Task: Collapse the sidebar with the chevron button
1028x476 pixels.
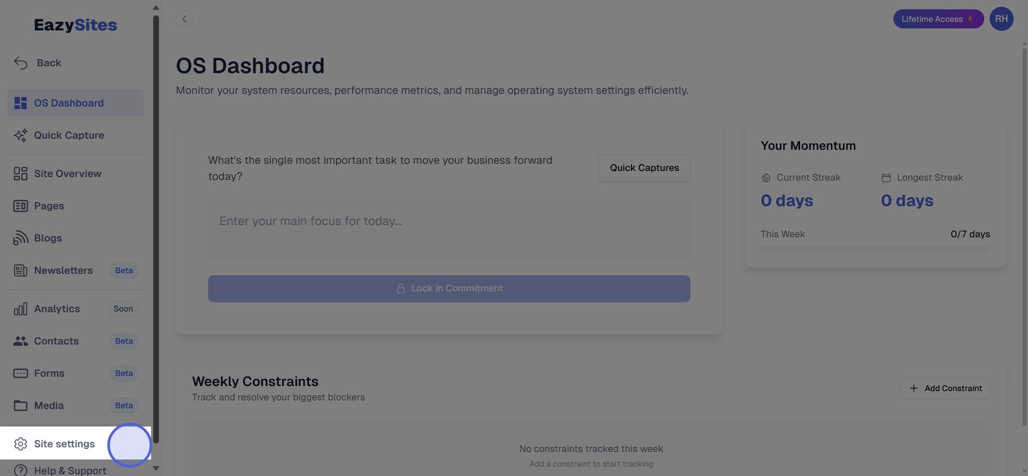Action: 184,19
